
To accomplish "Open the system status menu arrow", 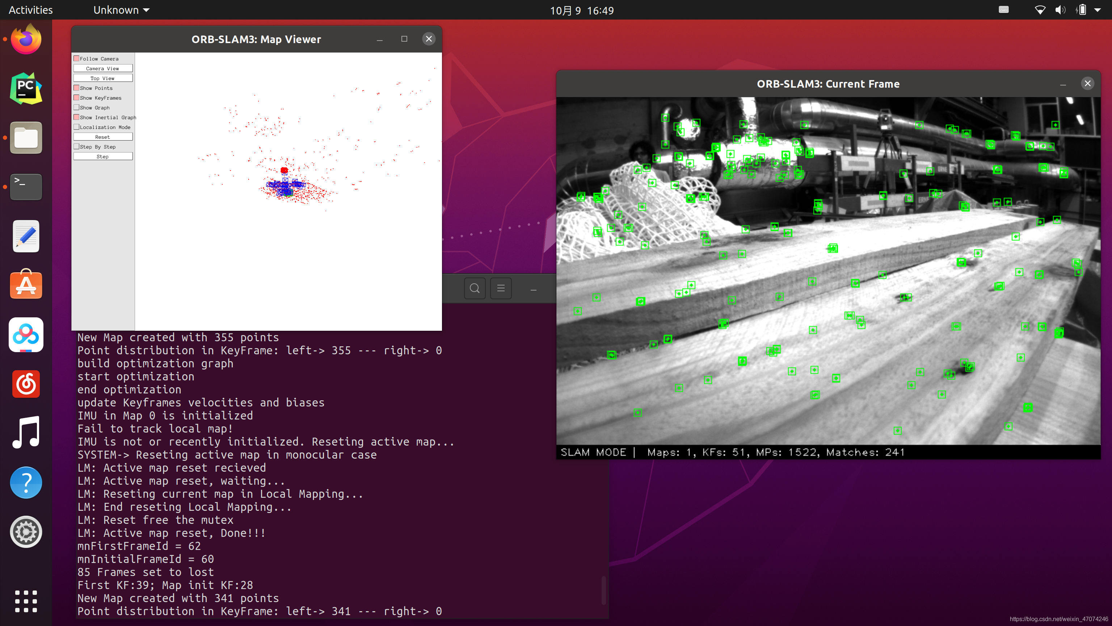I will pos(1097,10).
